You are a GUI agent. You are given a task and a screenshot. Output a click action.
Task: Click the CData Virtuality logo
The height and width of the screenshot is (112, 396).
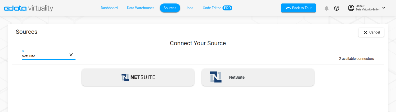(28, 8)
